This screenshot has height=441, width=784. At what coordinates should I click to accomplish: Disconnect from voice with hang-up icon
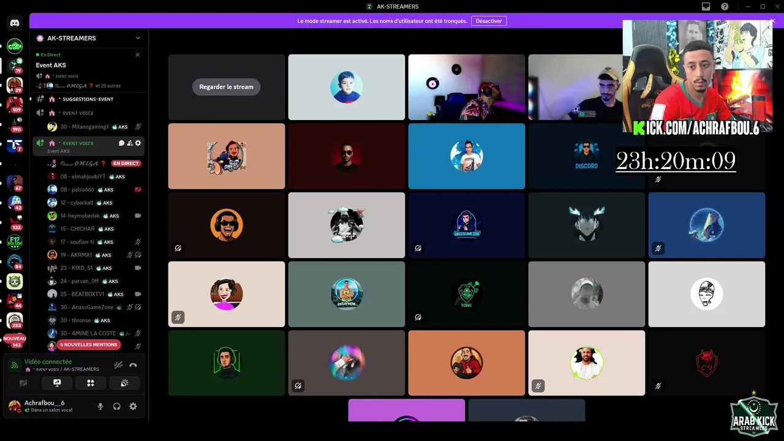coord(133,365)
